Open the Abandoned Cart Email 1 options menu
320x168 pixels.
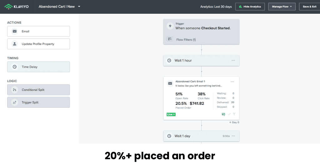pos(232,82)
